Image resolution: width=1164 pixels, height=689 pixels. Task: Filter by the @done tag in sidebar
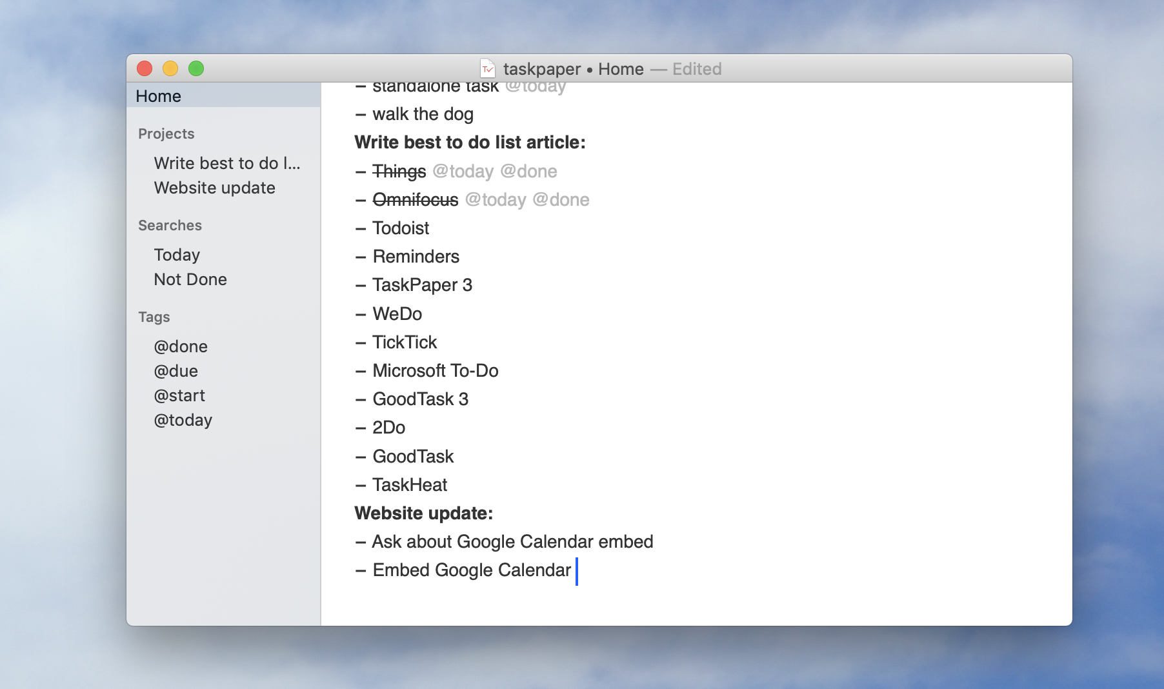[x=181, y=346]
